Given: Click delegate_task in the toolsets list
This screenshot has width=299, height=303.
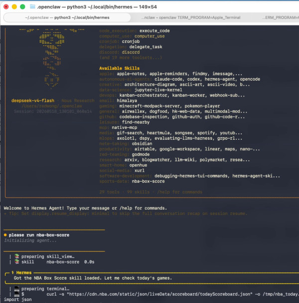Looking at the screenshot, I should click(x=146, y=47).
